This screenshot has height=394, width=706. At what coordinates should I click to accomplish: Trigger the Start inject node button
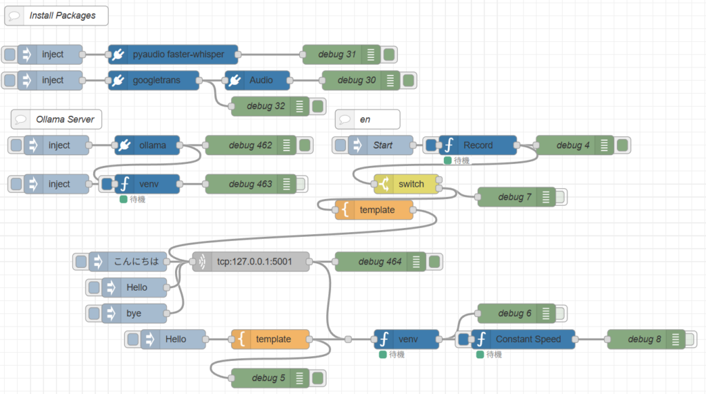340,145
